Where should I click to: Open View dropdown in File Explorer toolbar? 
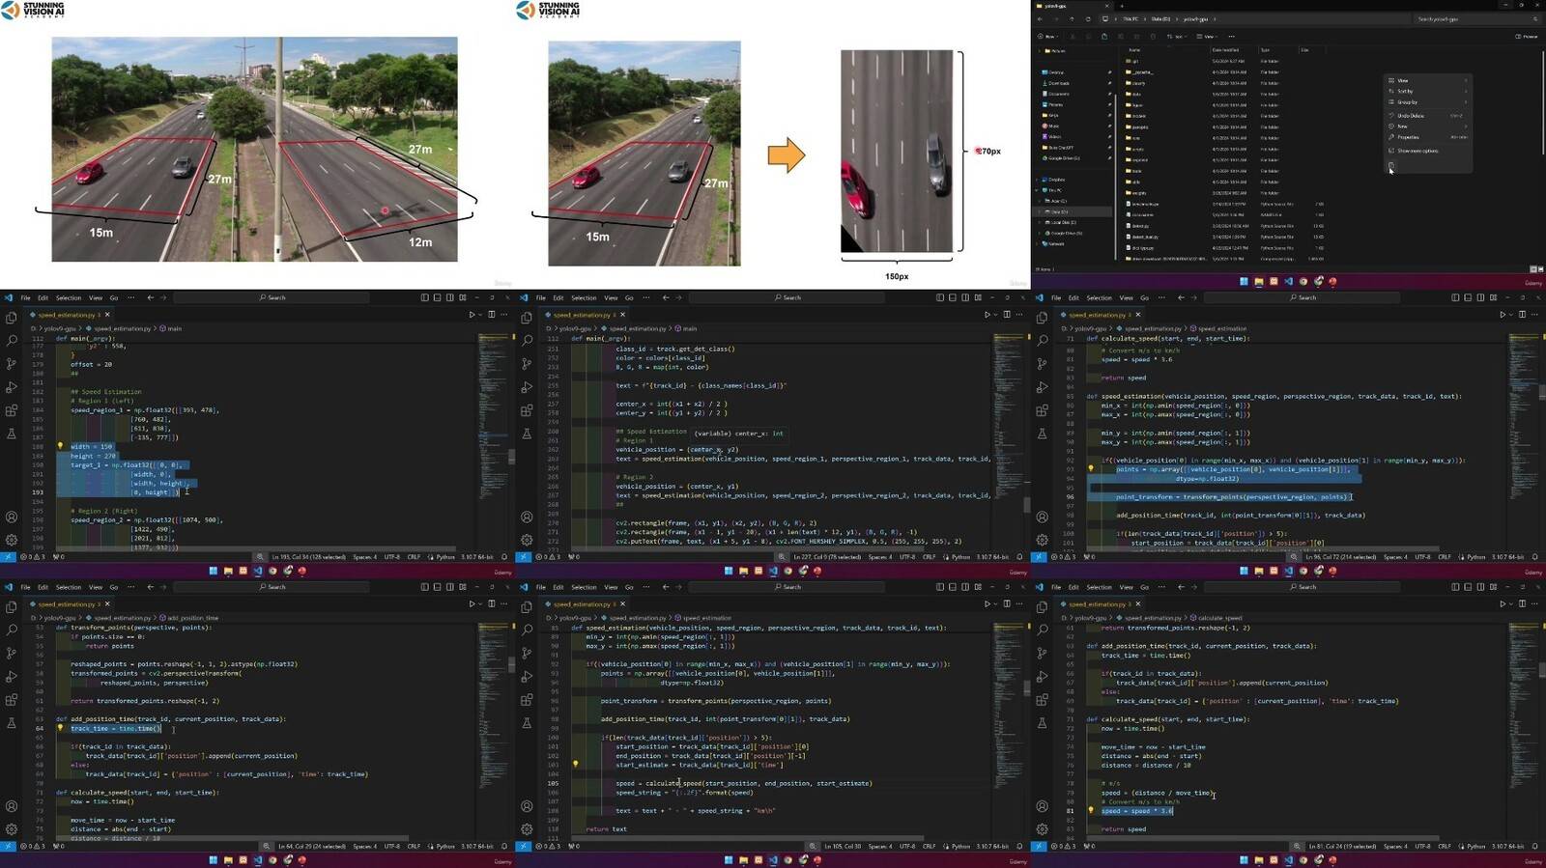coord(1207,37)
